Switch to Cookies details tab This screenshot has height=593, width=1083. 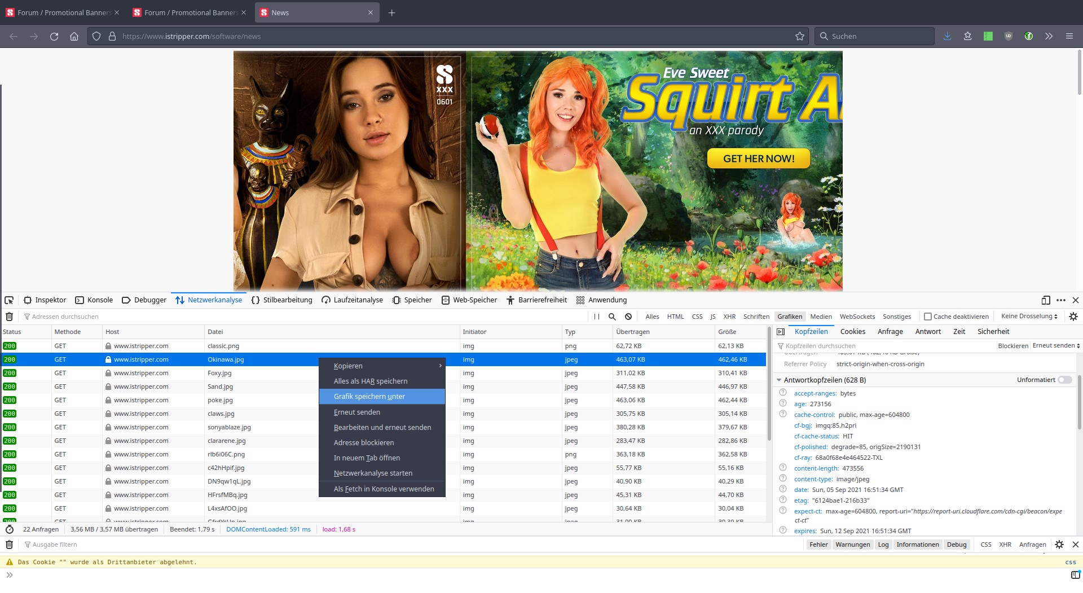852,332
